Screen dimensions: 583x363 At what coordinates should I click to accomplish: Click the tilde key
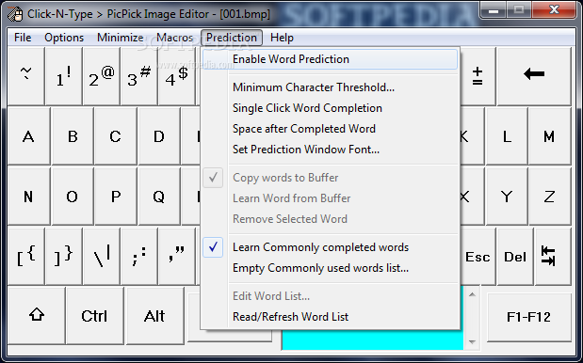pyautogui.click(x=25, y=76)
